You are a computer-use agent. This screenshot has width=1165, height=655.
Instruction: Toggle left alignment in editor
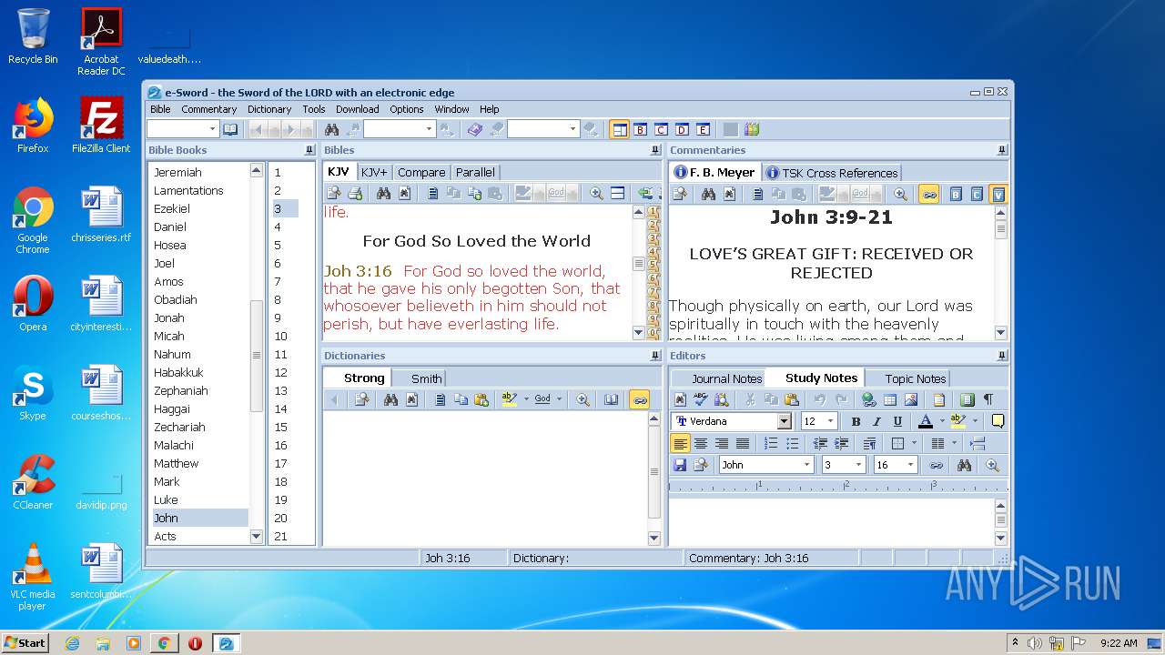click(680, 443)
